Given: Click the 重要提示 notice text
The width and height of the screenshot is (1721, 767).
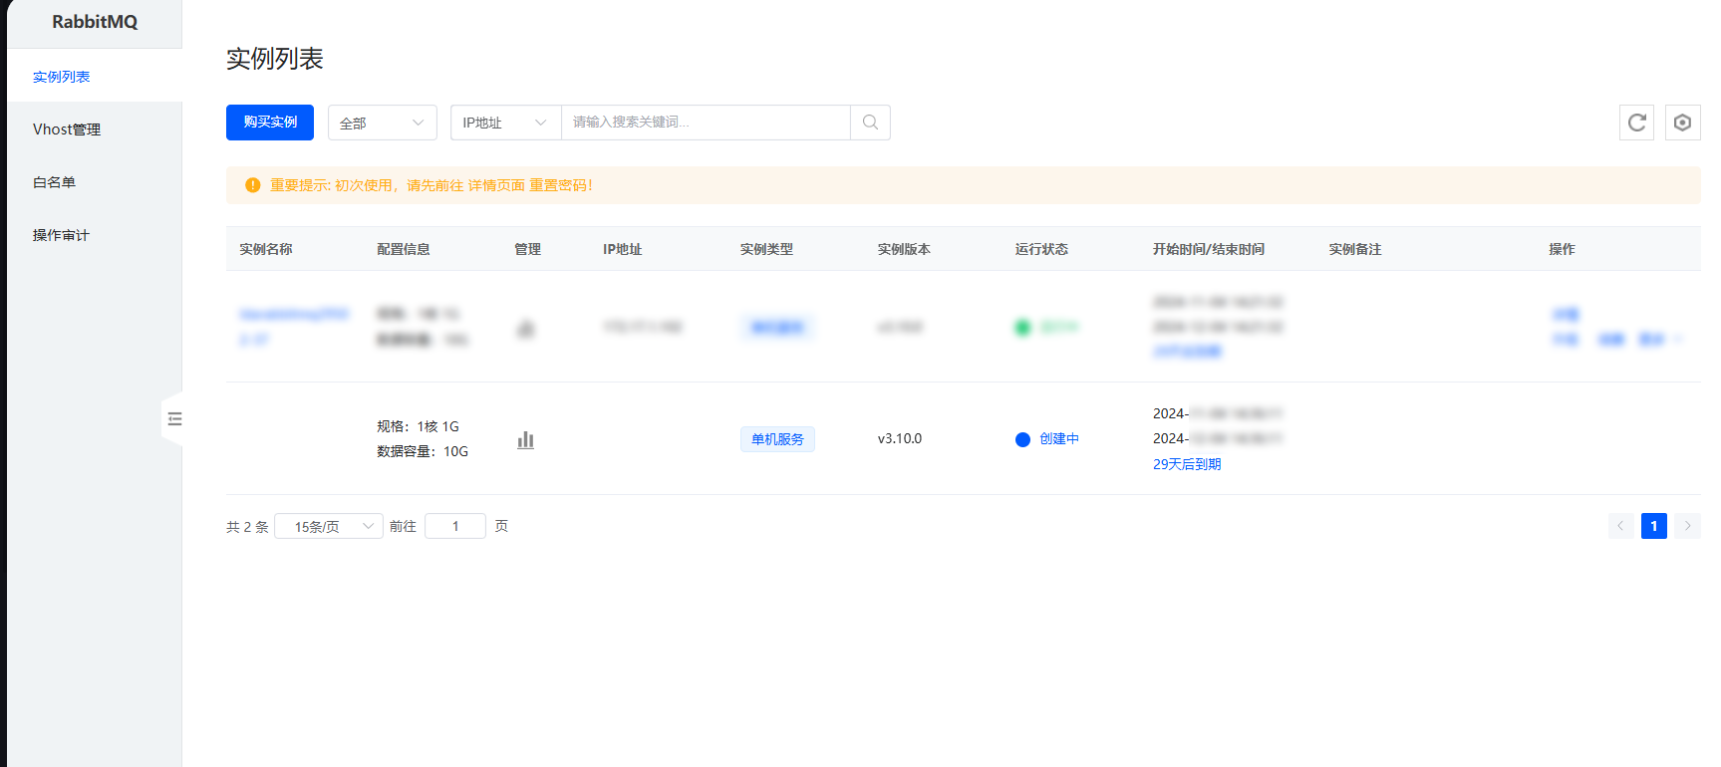Looking at the screenshot, I should coord(431,185).
